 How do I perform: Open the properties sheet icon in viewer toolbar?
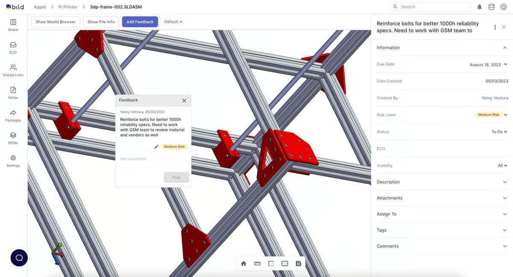point(298,264)
